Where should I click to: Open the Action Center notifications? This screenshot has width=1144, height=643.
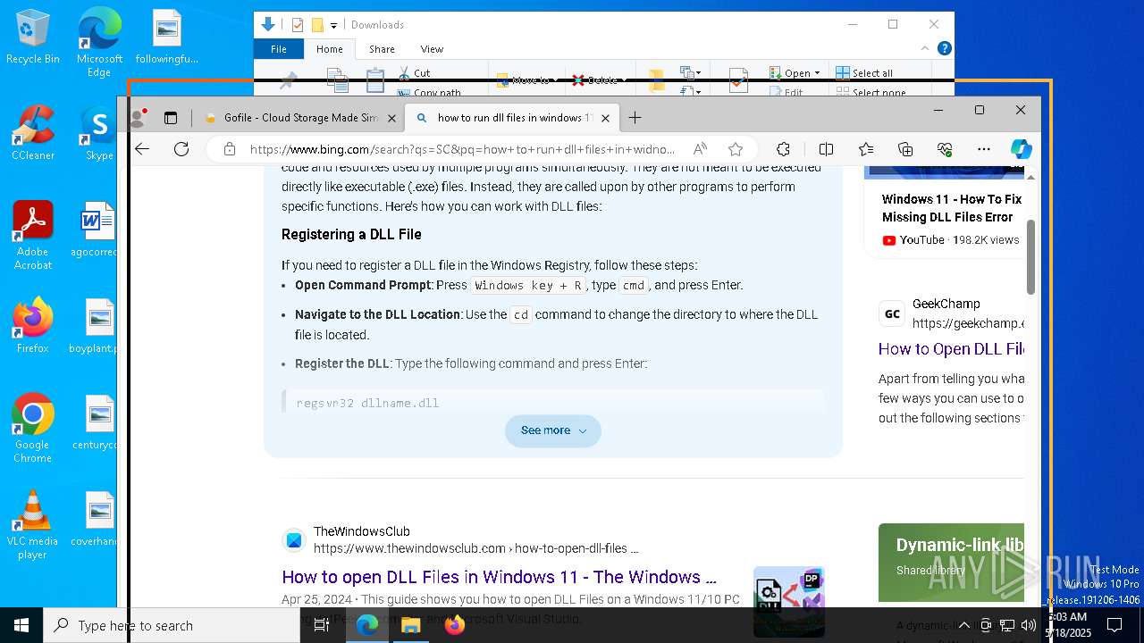click(x=1115, y=625)
